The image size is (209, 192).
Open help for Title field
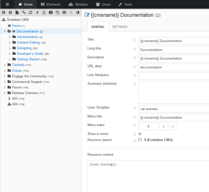click(x=134, y=40)
